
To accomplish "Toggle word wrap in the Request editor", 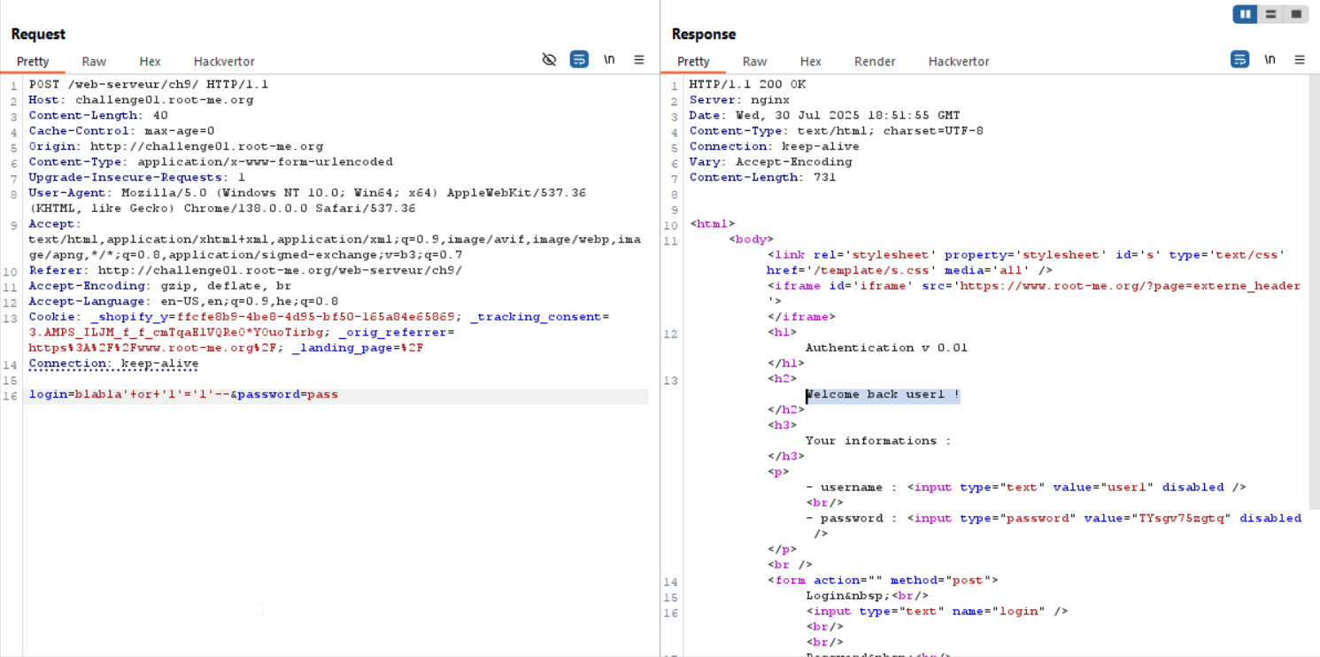I will (579, 59).
